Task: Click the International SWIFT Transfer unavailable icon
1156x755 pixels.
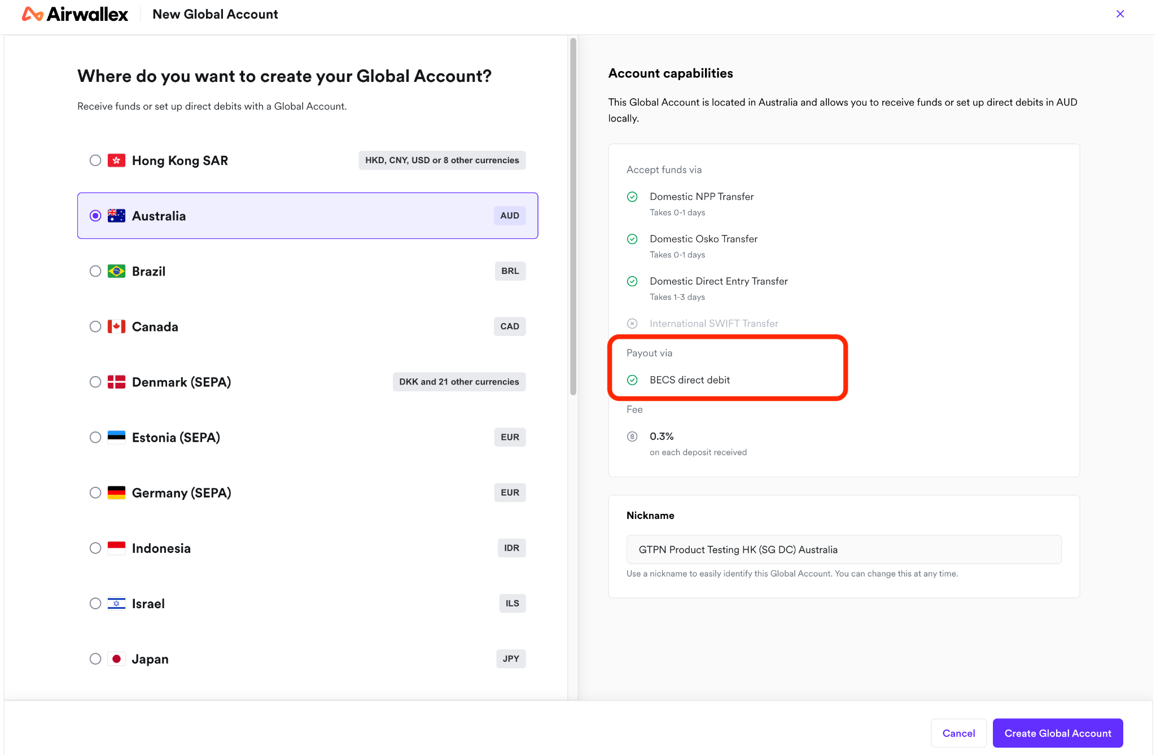Action: [x=632, y=324]
